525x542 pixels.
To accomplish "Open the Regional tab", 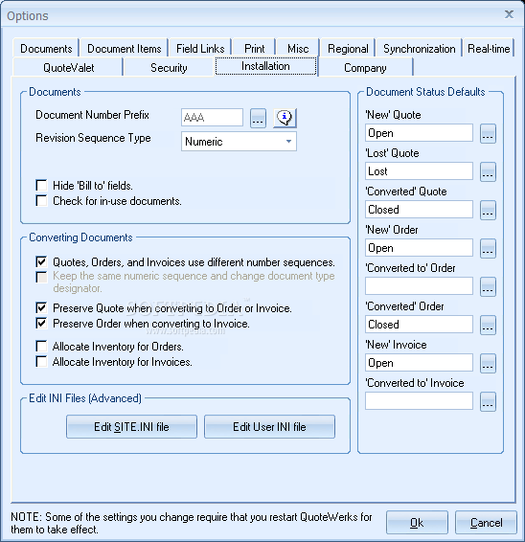I will pyautogui.click(x=348, y=49).
